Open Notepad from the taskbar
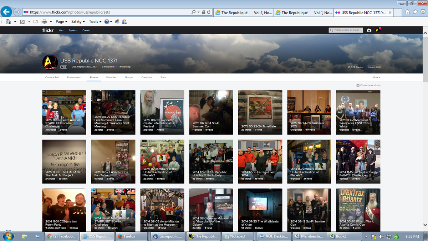 pyautogui.click(x=238, y=236)
